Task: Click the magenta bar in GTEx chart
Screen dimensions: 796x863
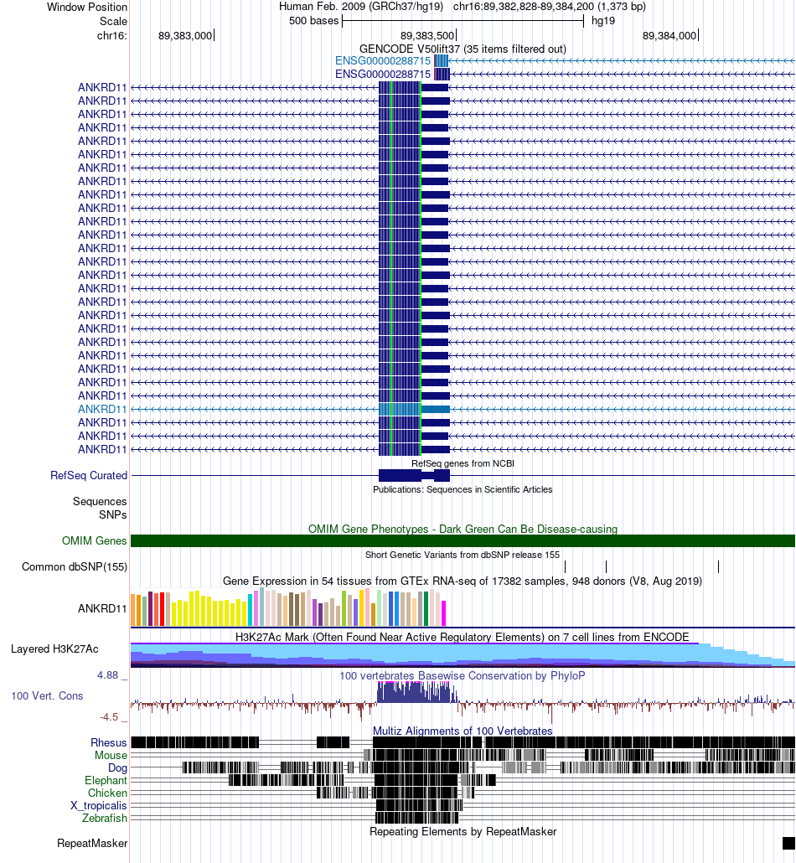Action: [444, 613]
